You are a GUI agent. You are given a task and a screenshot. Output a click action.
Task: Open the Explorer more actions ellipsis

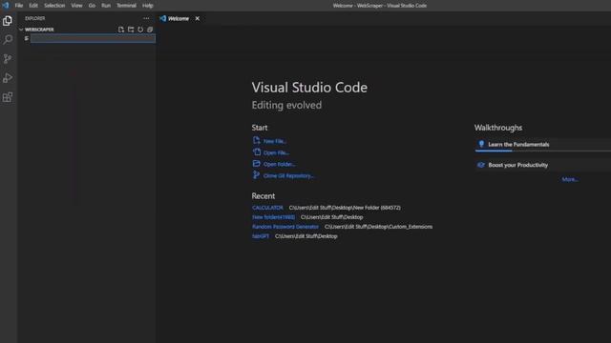coord(146,18)
